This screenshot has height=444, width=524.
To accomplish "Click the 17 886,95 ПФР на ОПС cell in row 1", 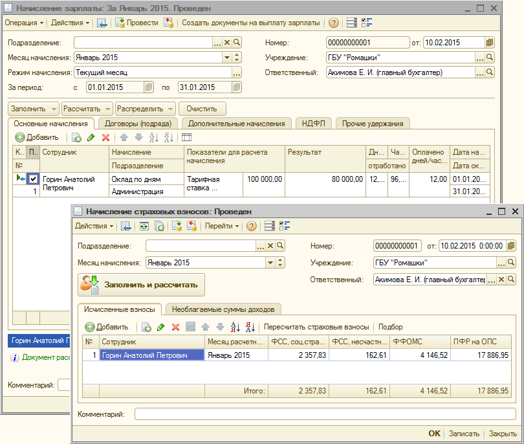I will pos(481,355).
